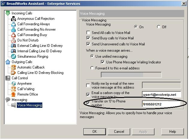
Task: Click the Simultaneous Ringing icon
Action: [13, 56]
